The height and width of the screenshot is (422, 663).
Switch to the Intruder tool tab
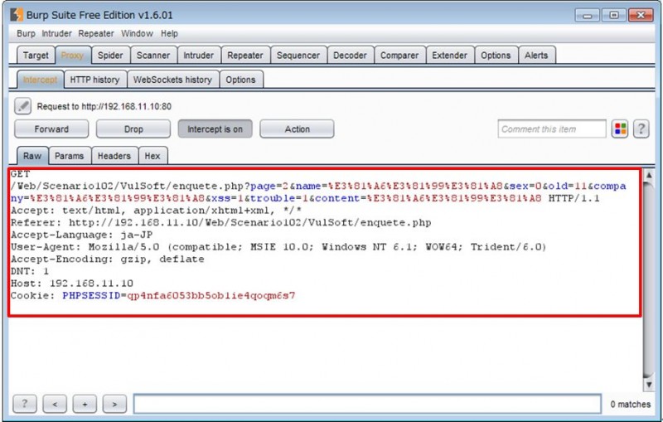coord(199,56)
